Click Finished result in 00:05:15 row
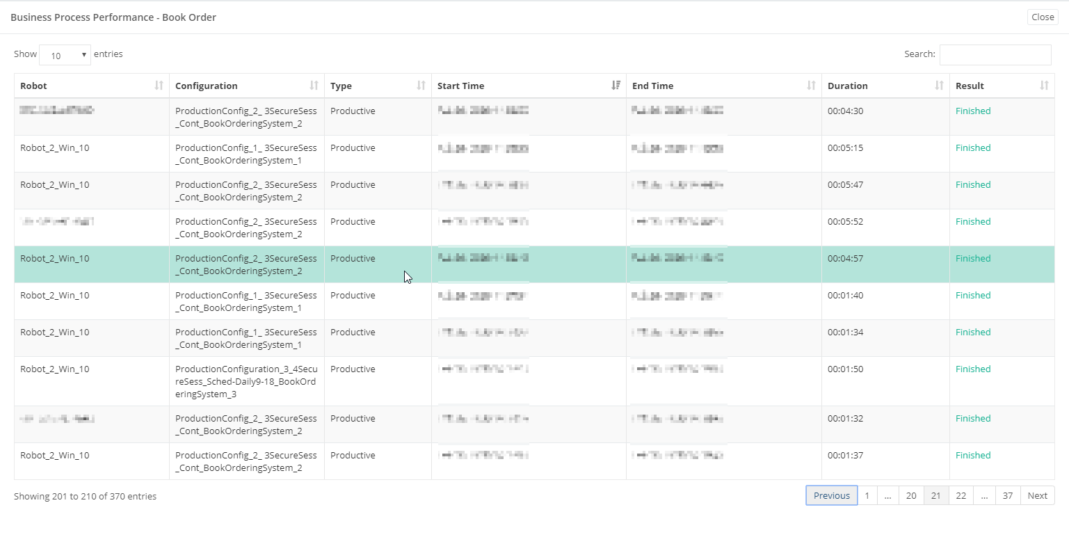 point(973,147)
